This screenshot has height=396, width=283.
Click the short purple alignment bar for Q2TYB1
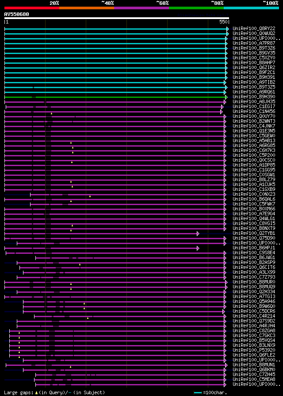[102, 234]
